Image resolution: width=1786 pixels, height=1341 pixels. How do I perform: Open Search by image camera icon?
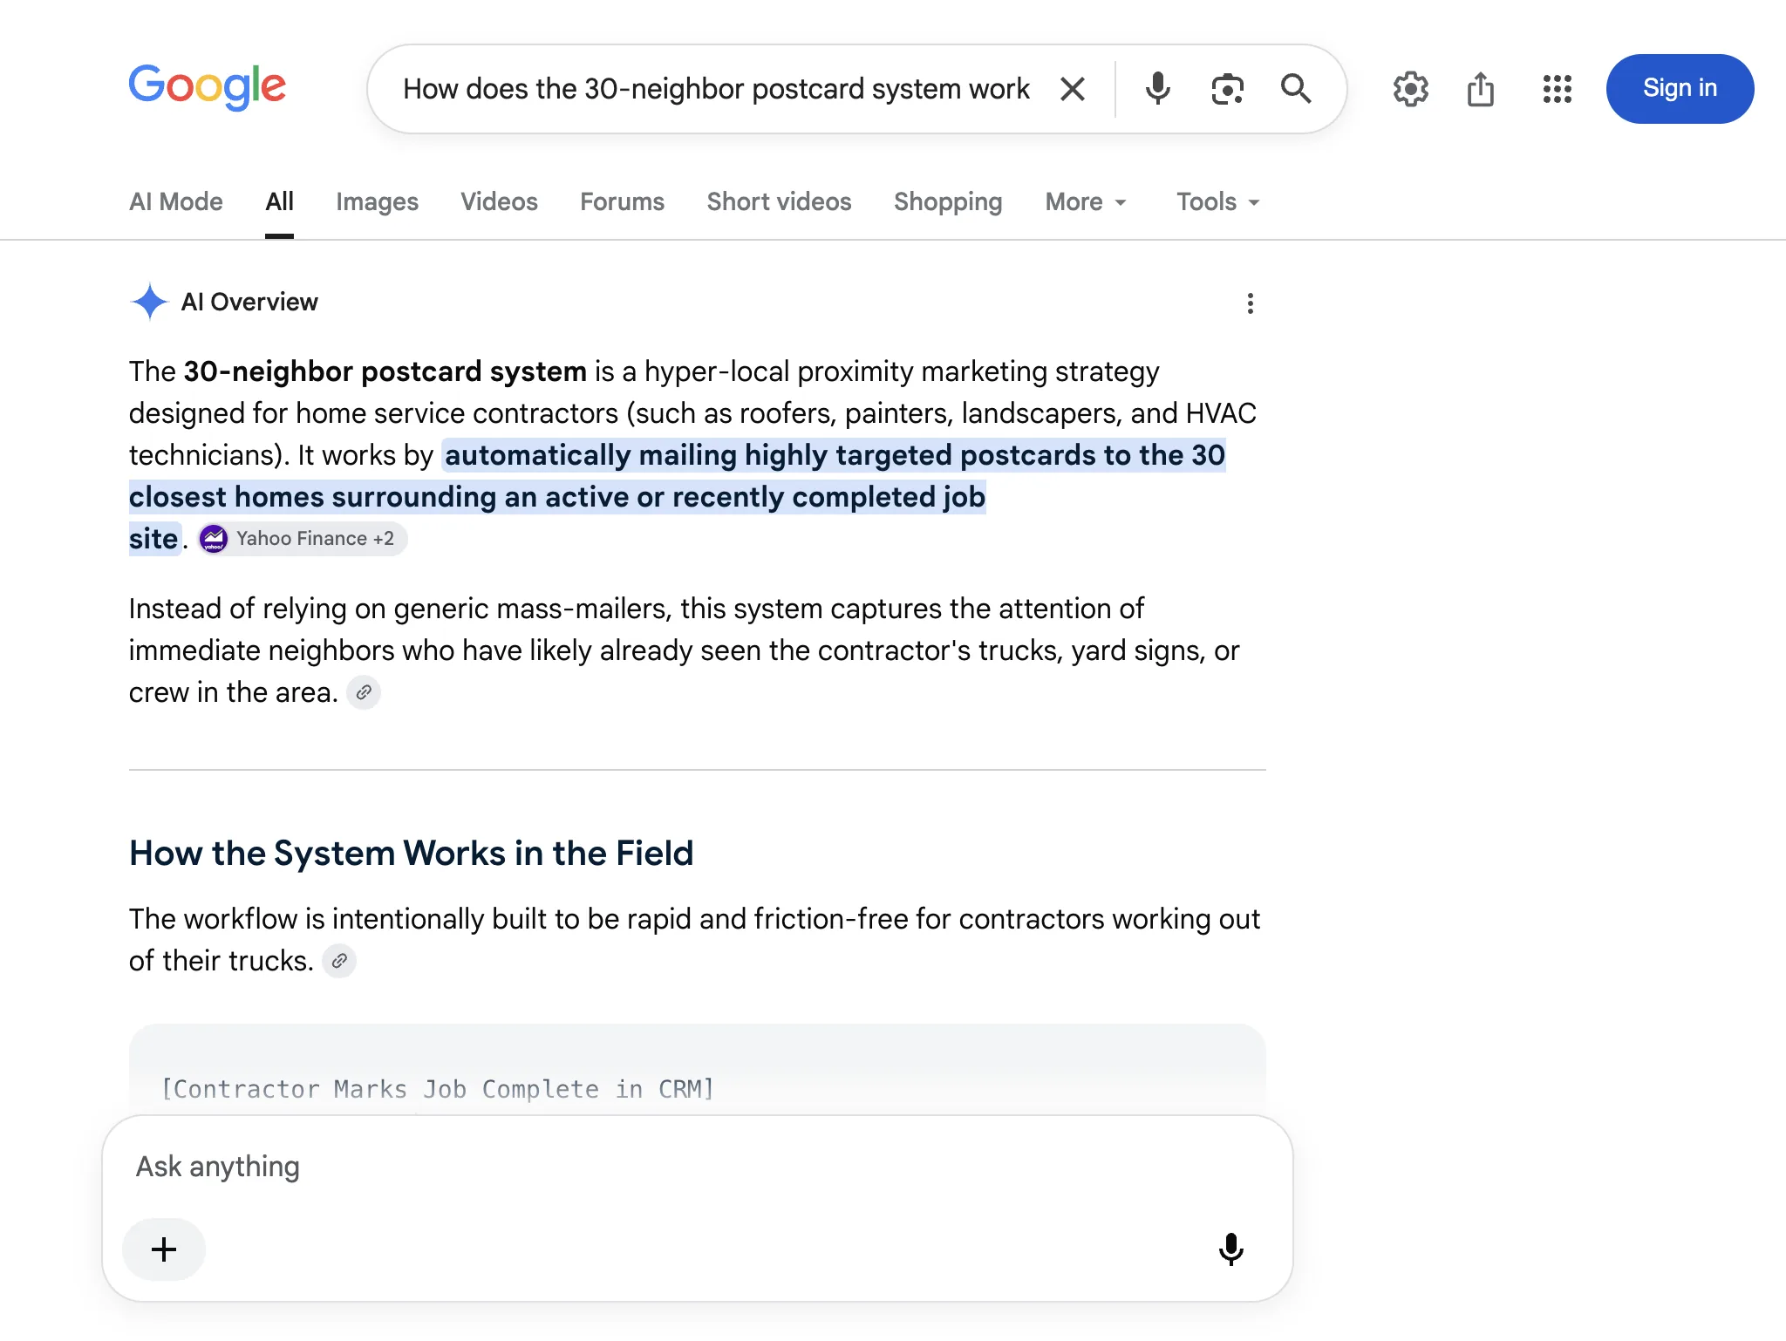tap(1227, 89)
